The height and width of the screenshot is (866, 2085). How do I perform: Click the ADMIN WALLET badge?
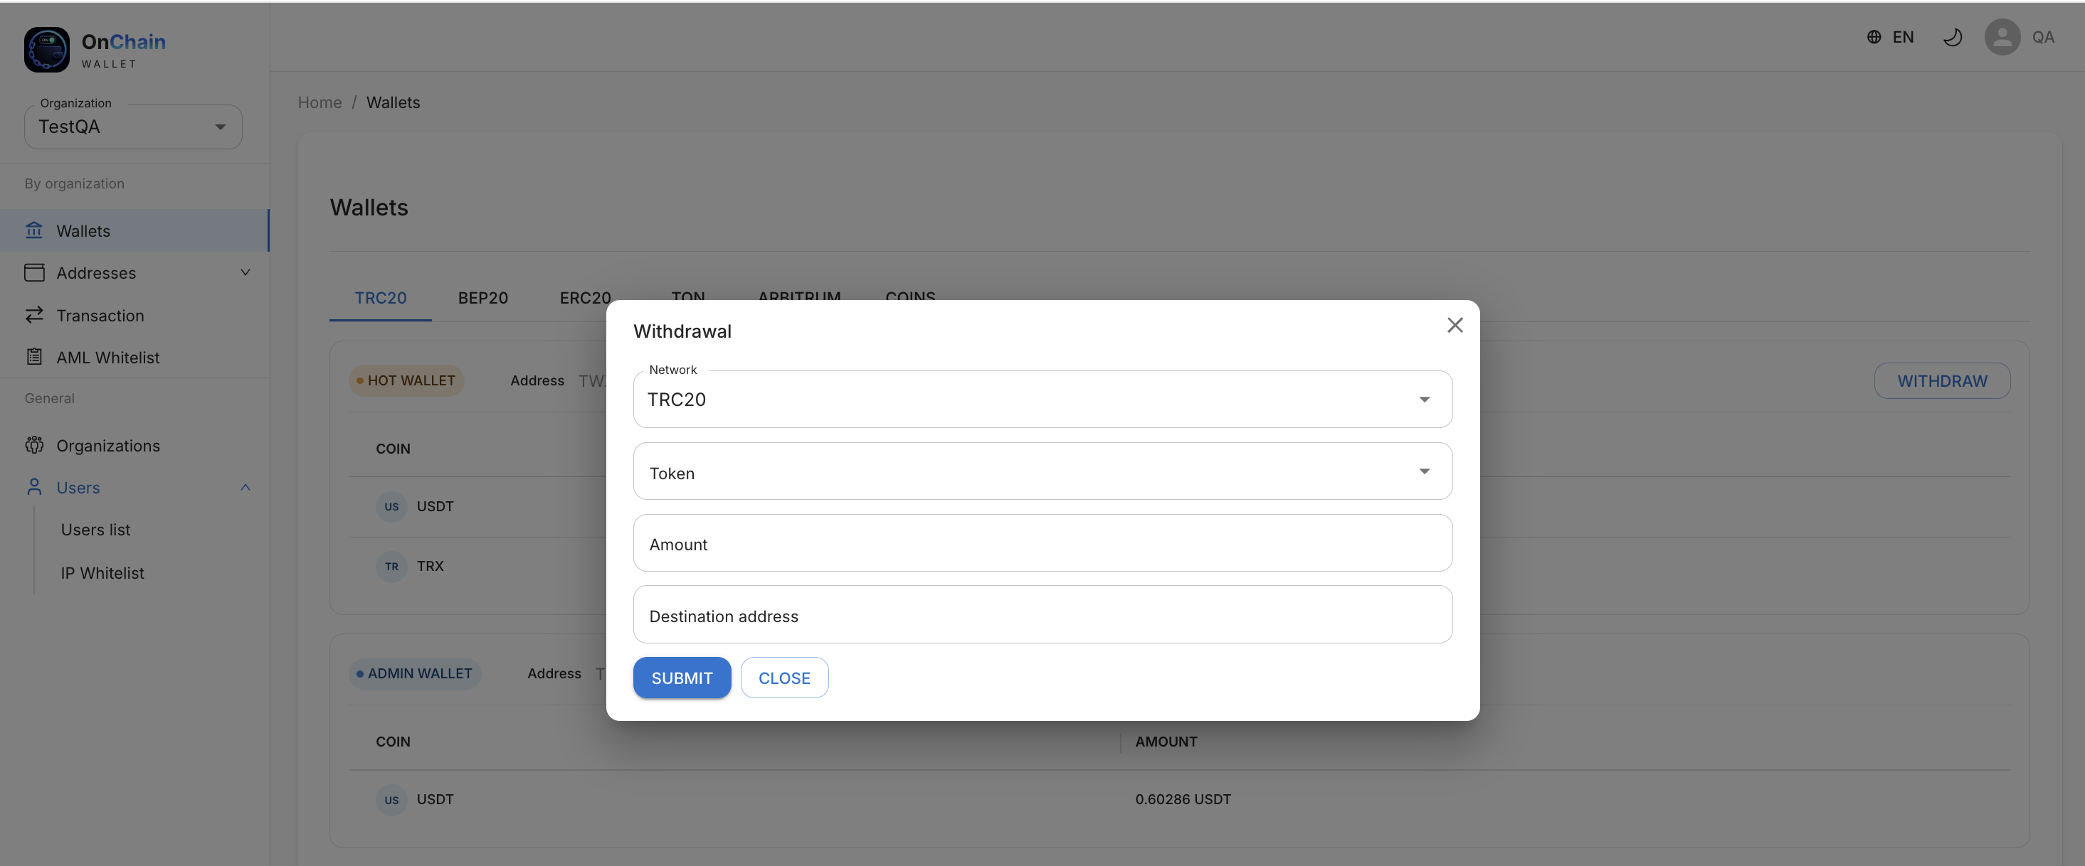pos(414,673)
